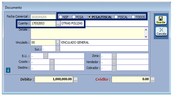Click the Vinculado code field 00
173x96 pixels.
tap(43, 43)
